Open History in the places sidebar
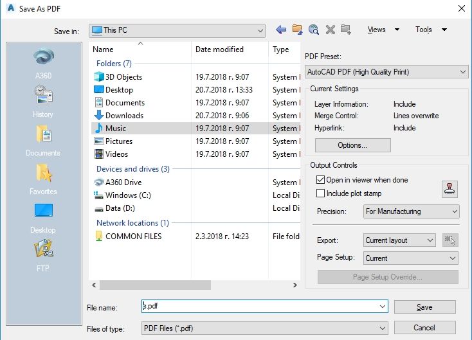Viewport: 472px width, 340px height. (x=43, y=102)
